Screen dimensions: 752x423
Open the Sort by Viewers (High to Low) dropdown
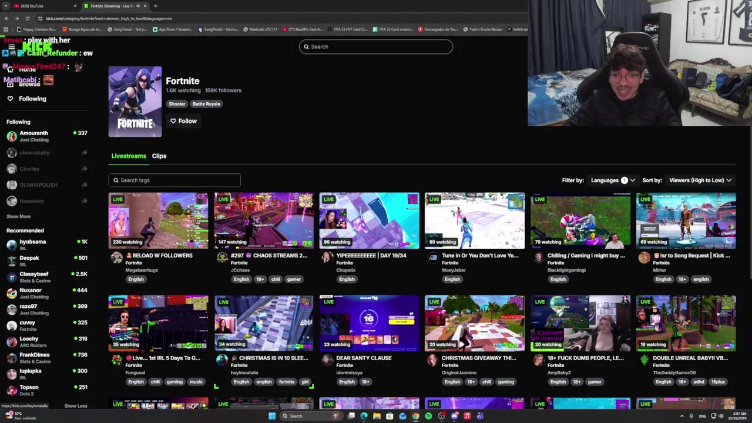coord(700,180)
